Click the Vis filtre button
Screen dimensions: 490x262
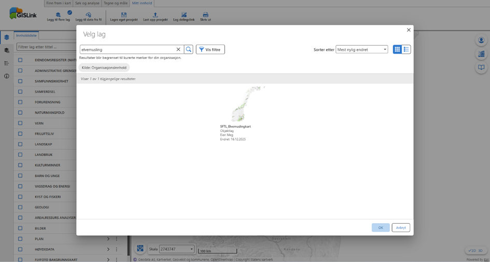tap(210, 50)
